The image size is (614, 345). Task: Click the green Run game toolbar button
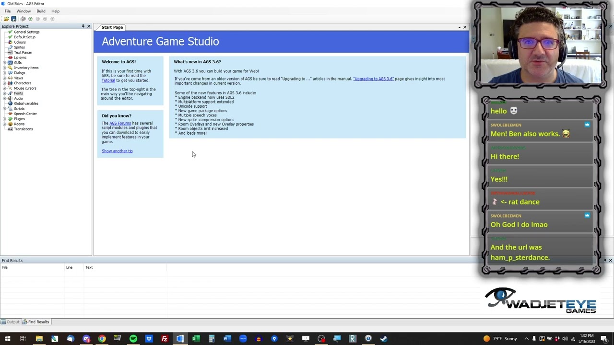(x=30, y=19)
